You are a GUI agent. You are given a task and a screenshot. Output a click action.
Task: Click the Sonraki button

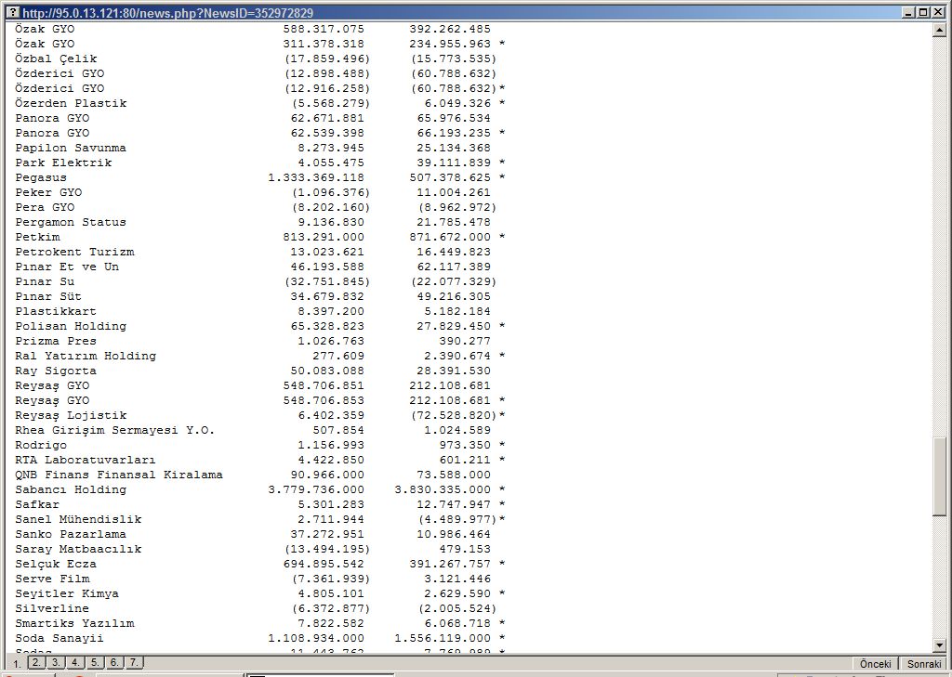[924, 664]
